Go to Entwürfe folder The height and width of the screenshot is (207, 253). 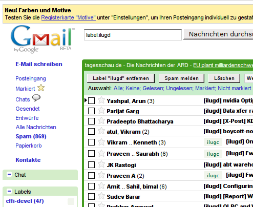click(27, 118)
